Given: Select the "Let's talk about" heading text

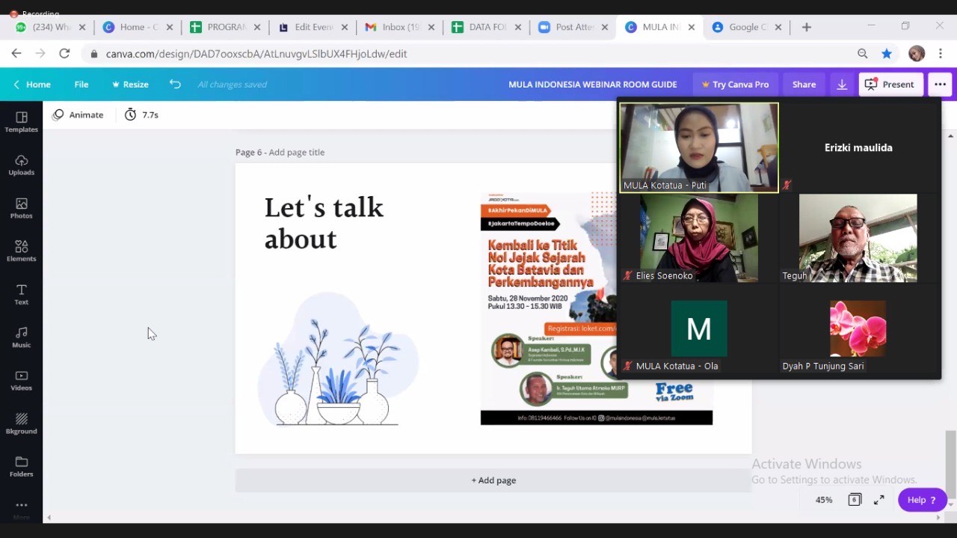Looking at the screenshot, I should 324,223.
